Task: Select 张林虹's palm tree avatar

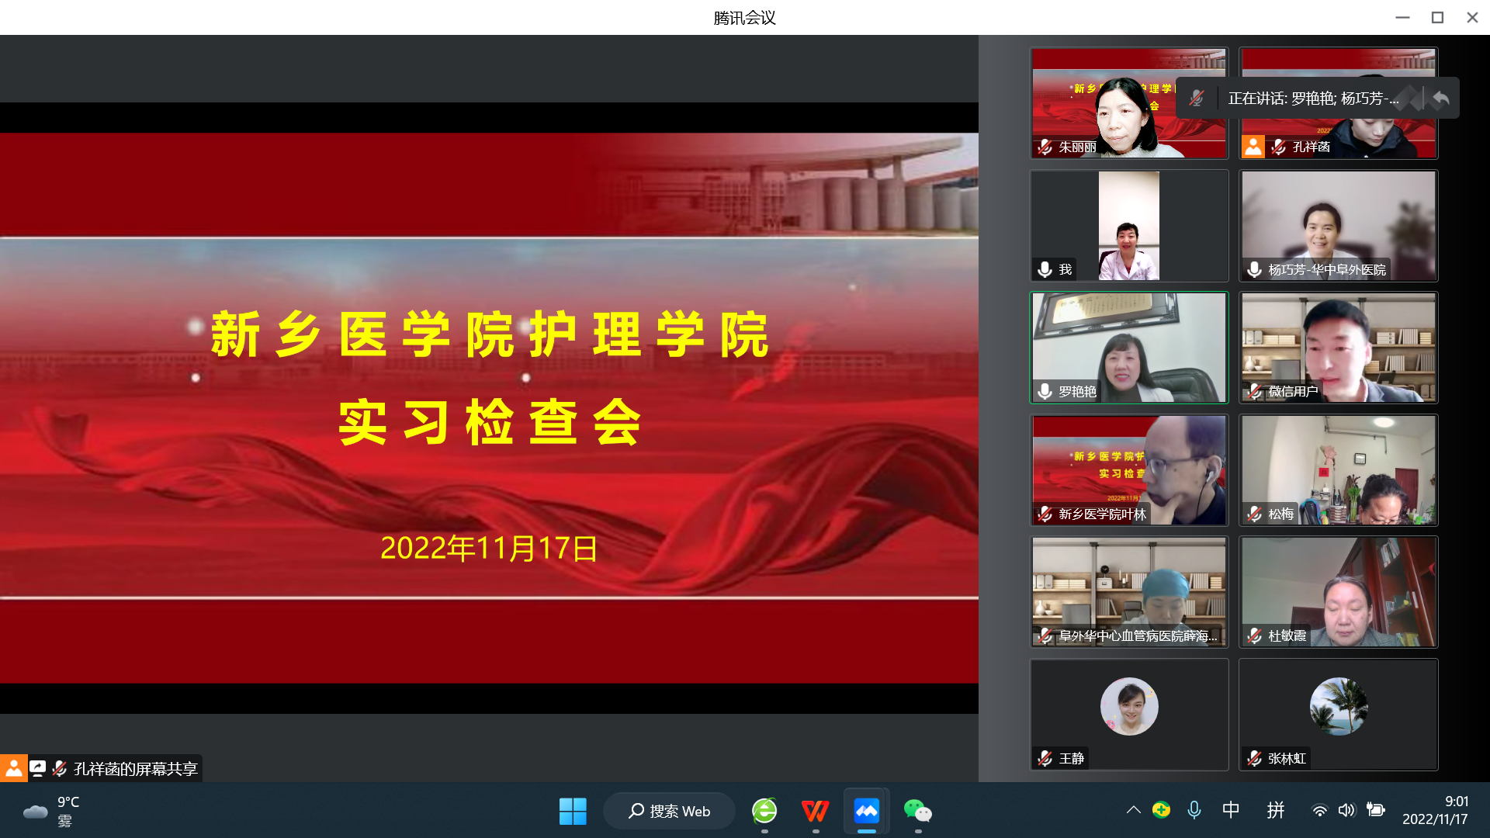Action: click(1338, 706)
